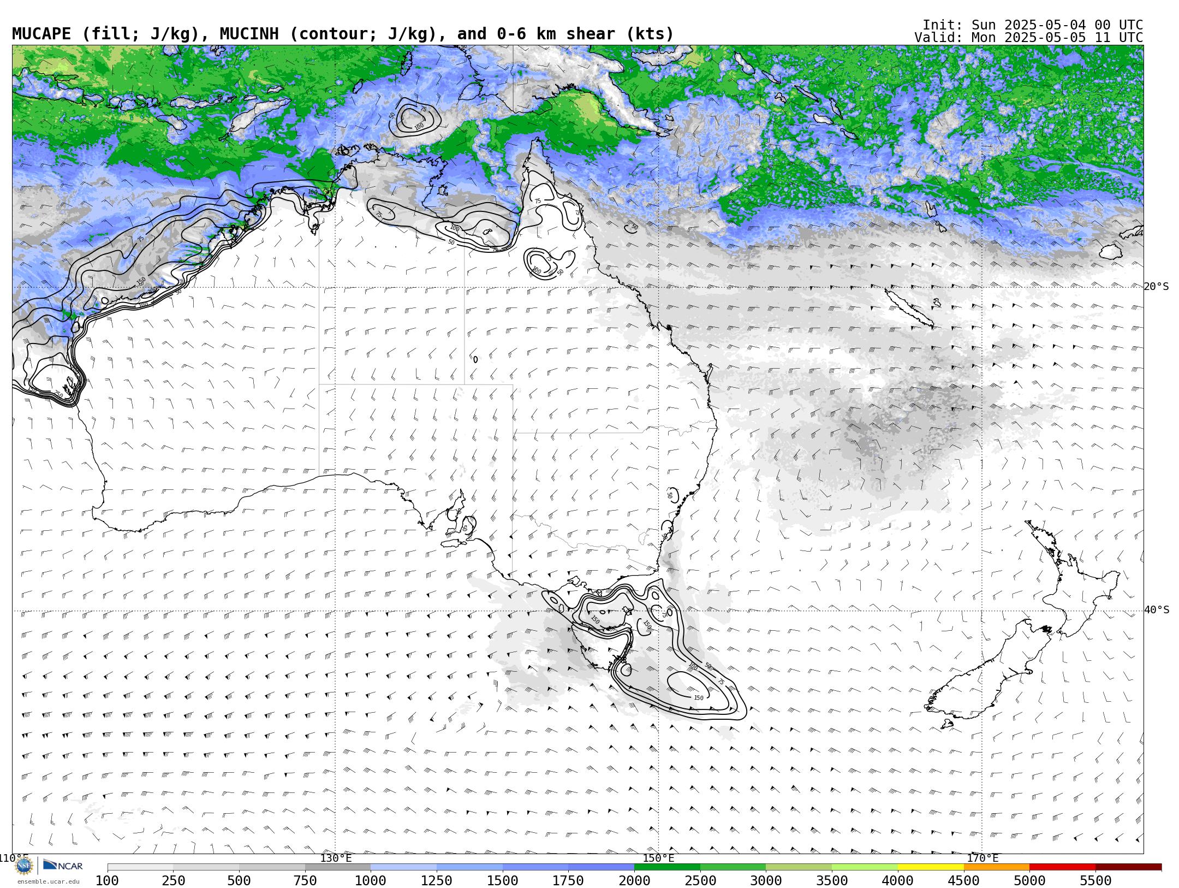
Task: Pick the yellow 4000–4500 colorbar segment
Action: 931,867
